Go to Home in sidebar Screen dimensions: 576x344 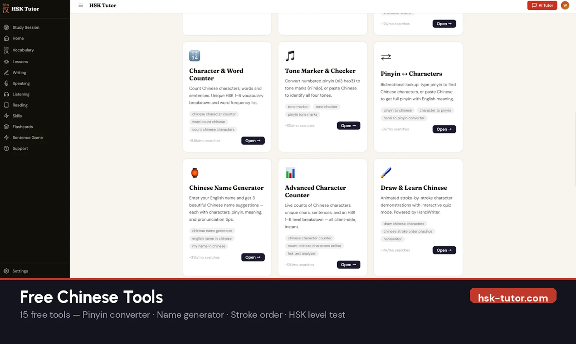pos(18,38)
